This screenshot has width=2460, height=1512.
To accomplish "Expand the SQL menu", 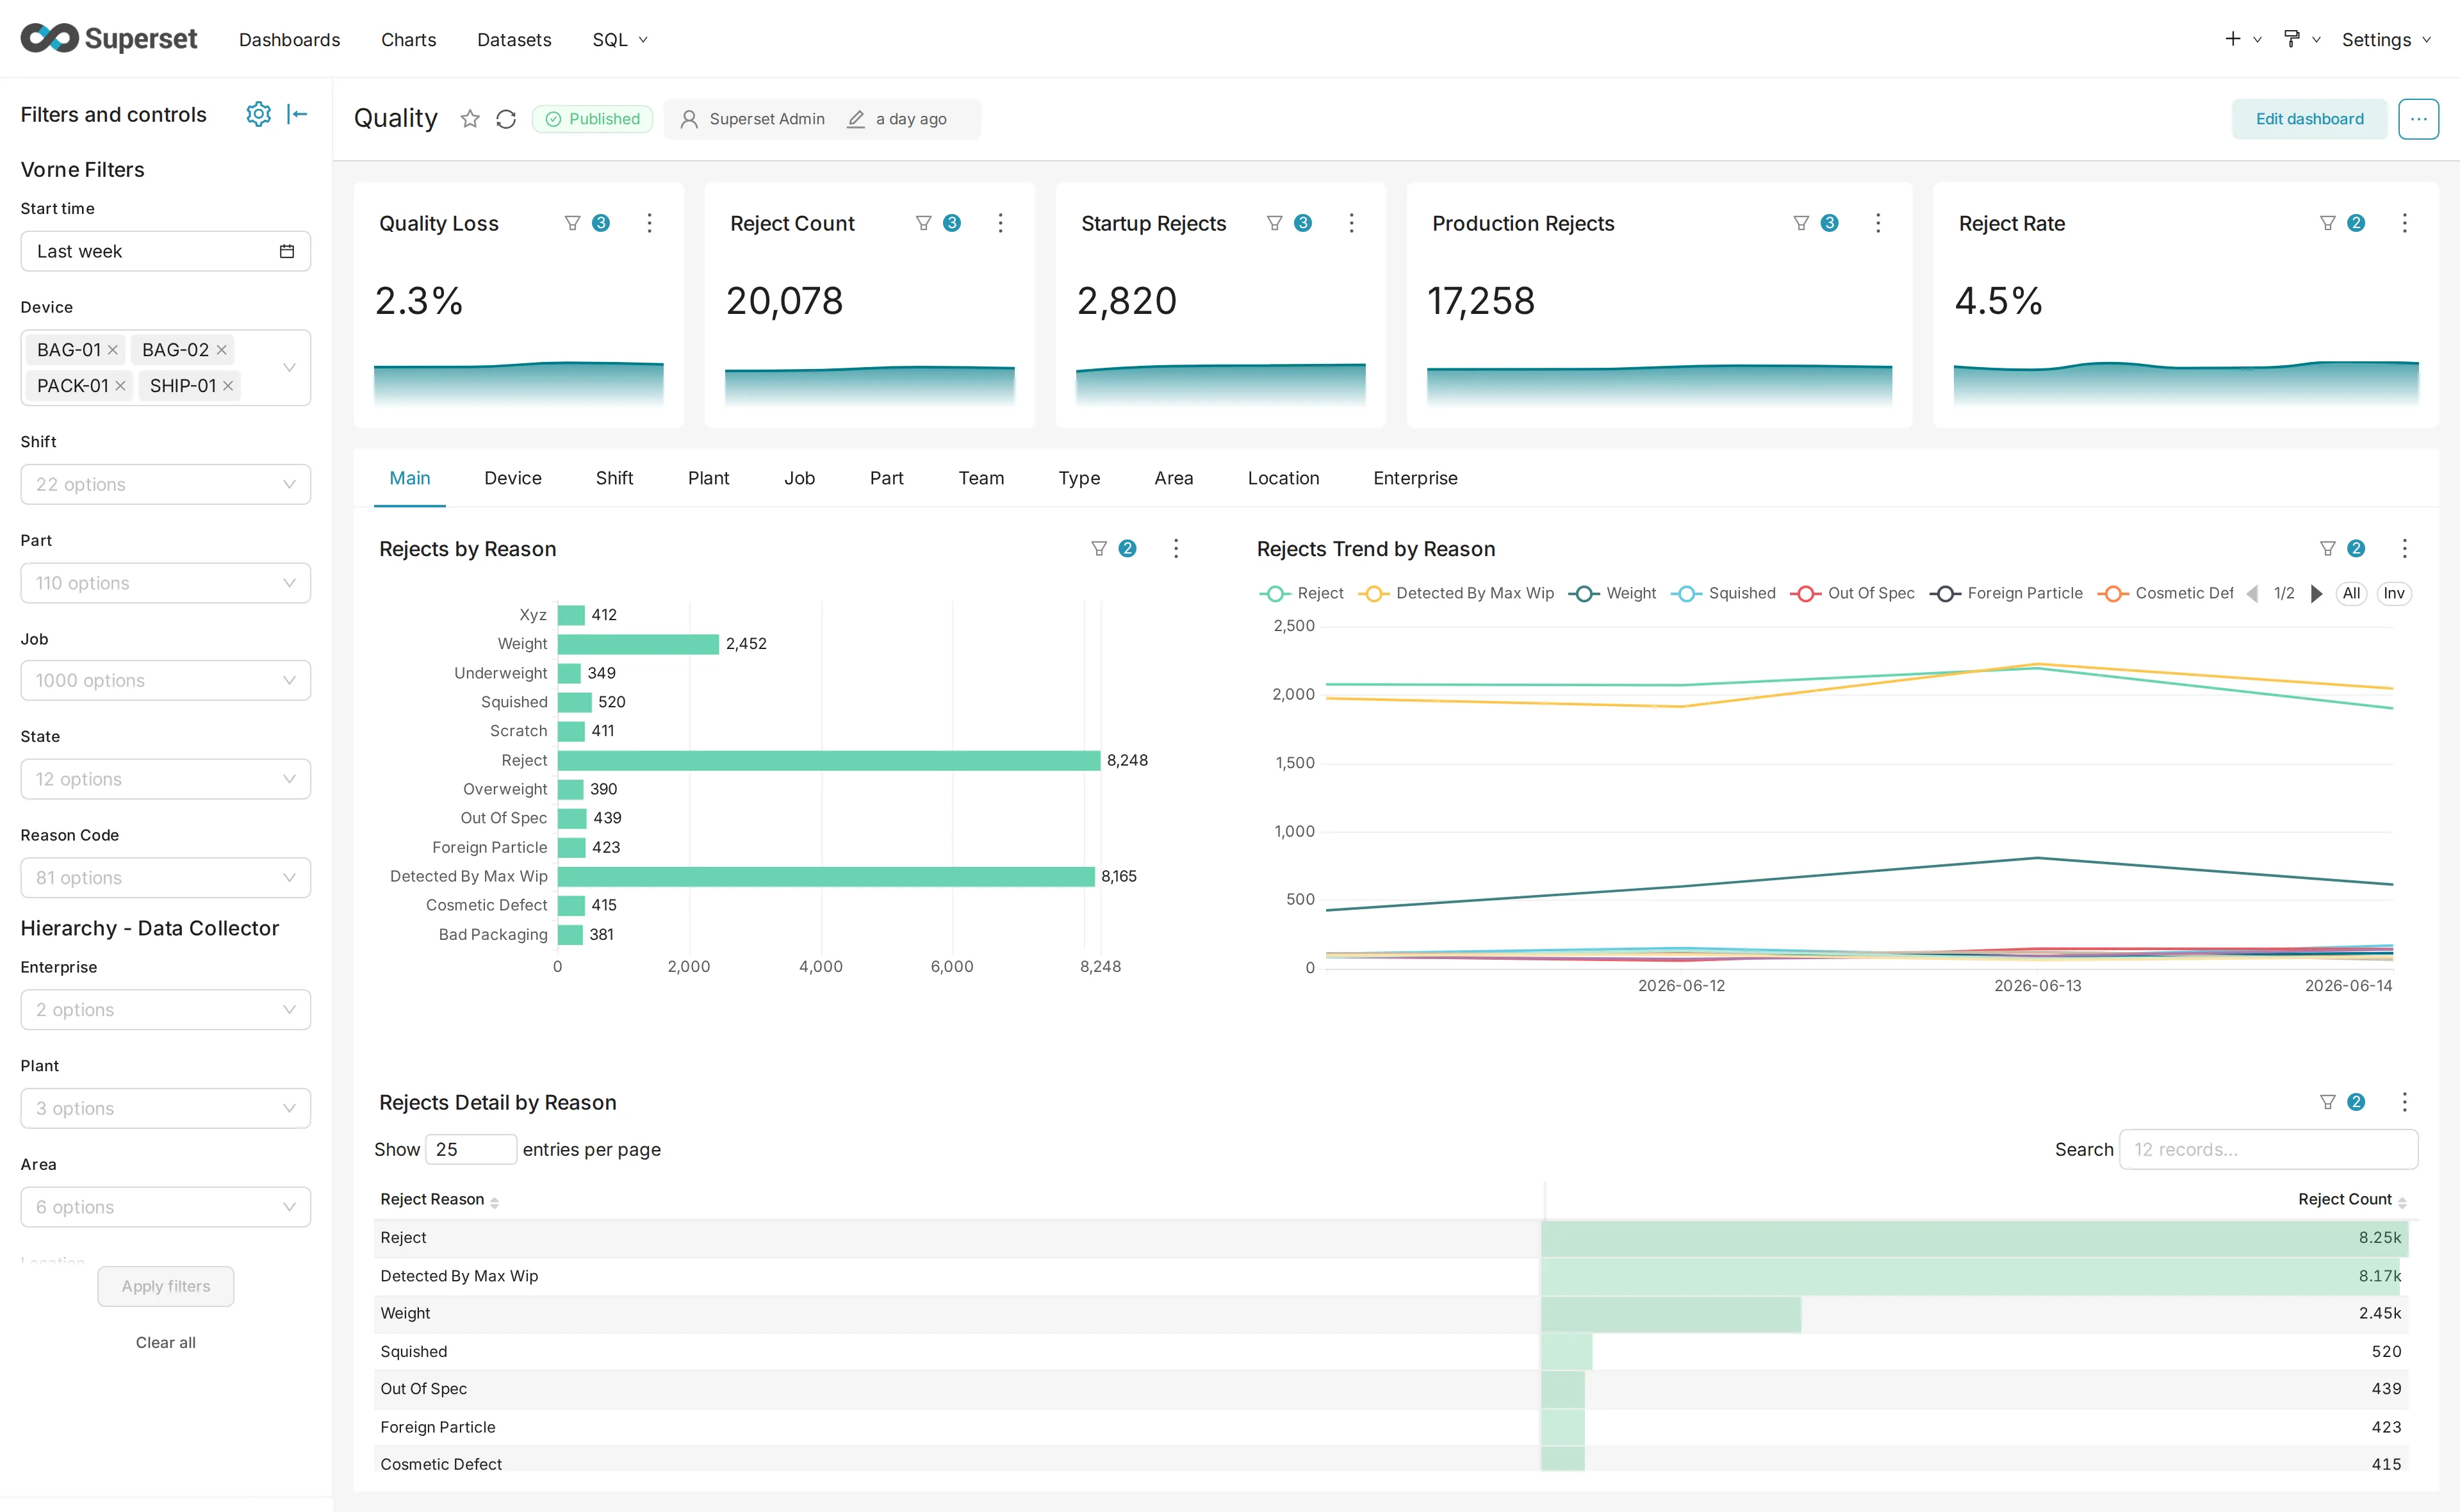I will pyautogui.click(x=619, y=39).
